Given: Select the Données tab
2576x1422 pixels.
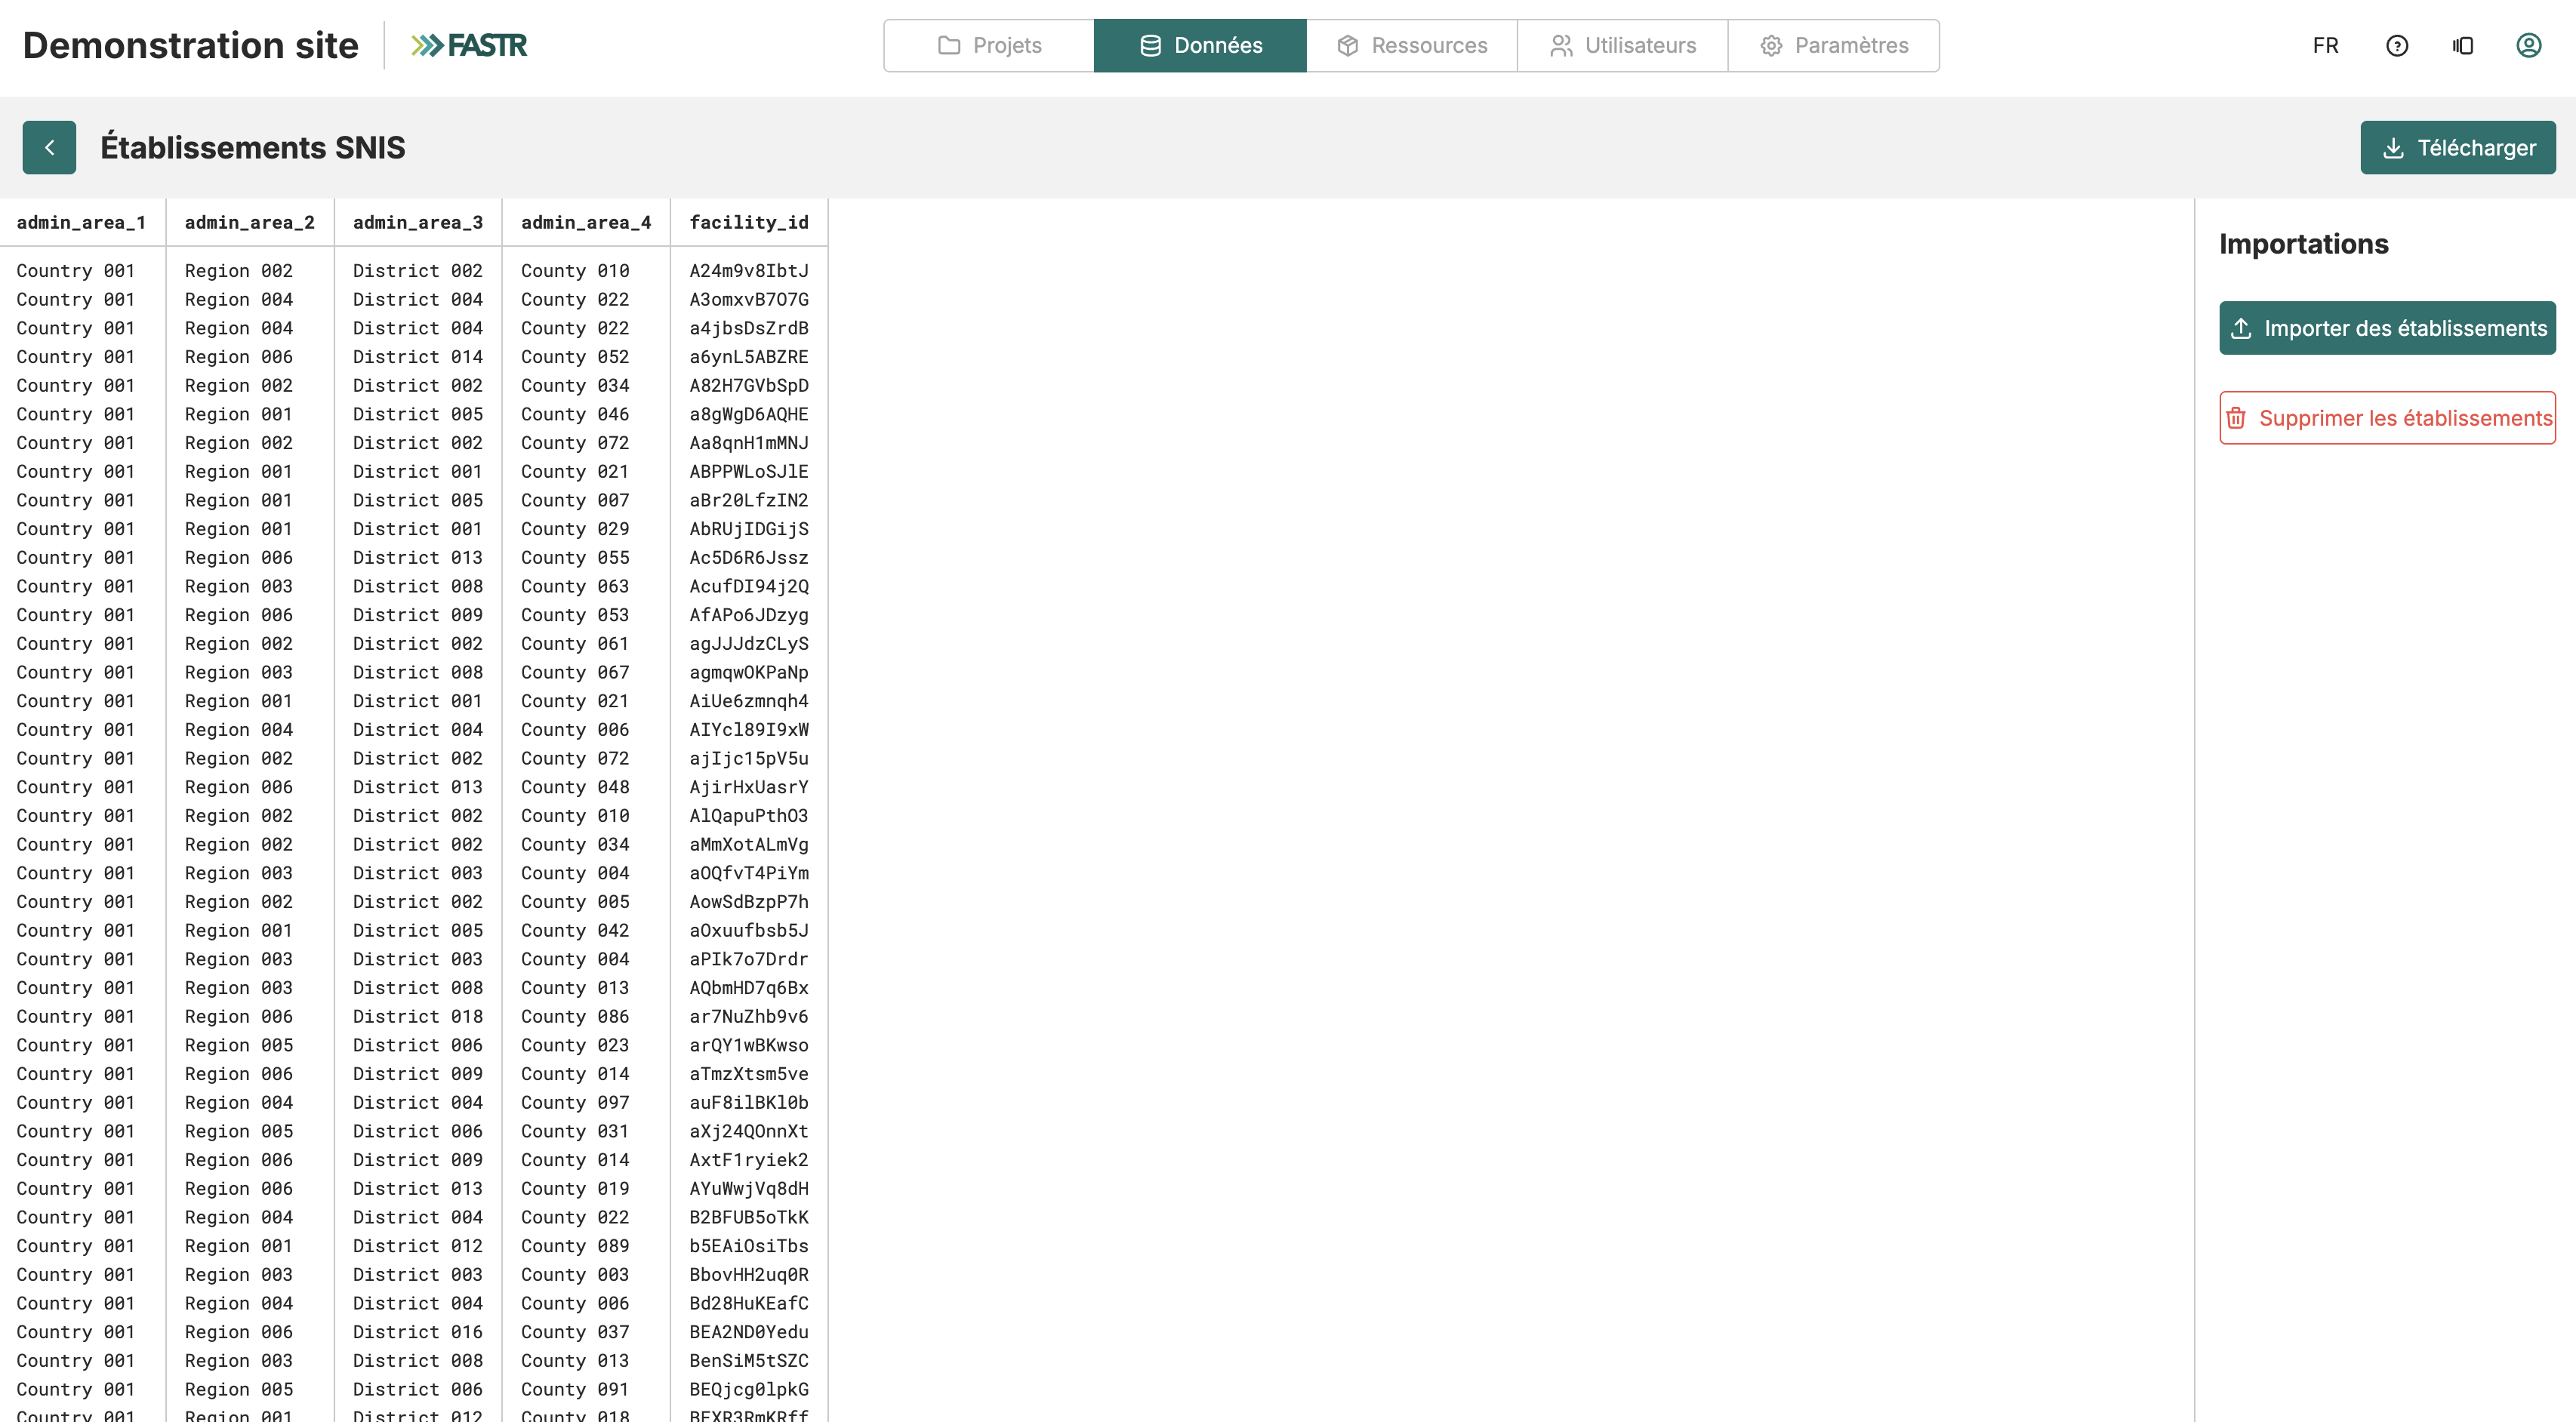Looking at the screenshot, I should tap(1200, 46).
